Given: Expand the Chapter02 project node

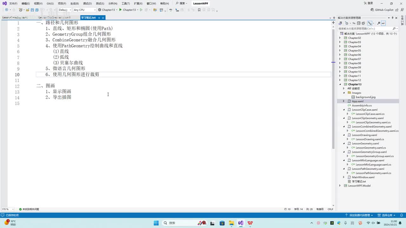Looking at the screenshot, I should click(x=340, y=38).
